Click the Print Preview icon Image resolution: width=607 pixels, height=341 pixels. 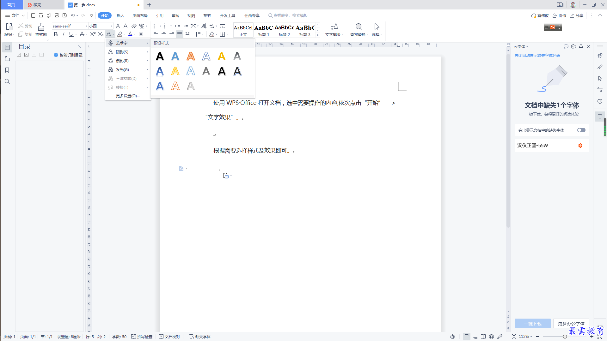click(x=65, y=15)
